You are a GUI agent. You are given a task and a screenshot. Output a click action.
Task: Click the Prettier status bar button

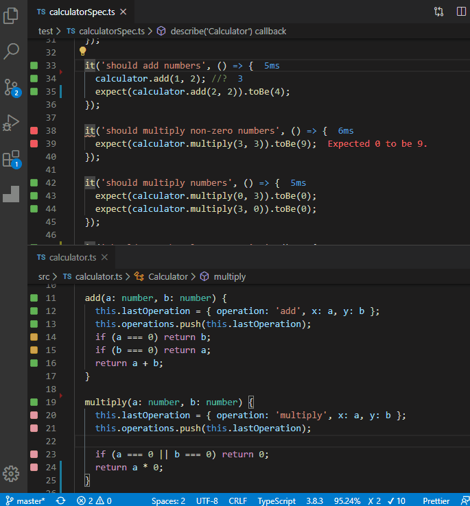click(x=436, y=501)
